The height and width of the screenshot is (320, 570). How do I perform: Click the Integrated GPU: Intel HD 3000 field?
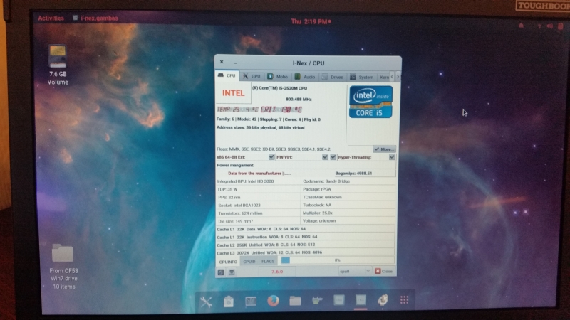pos(258,181)
